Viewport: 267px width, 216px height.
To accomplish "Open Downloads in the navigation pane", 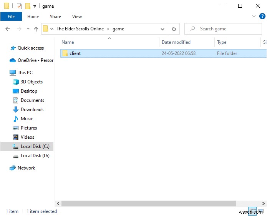I will 32,110.
